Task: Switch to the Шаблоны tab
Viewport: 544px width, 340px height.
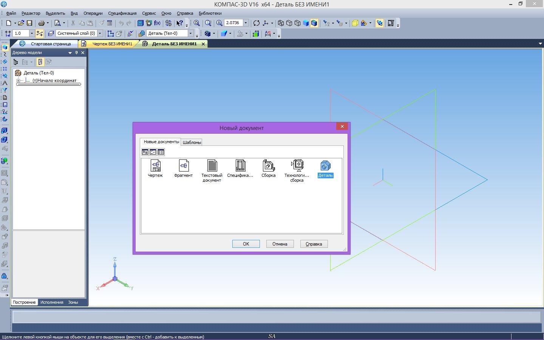Action: pos(192,142)
